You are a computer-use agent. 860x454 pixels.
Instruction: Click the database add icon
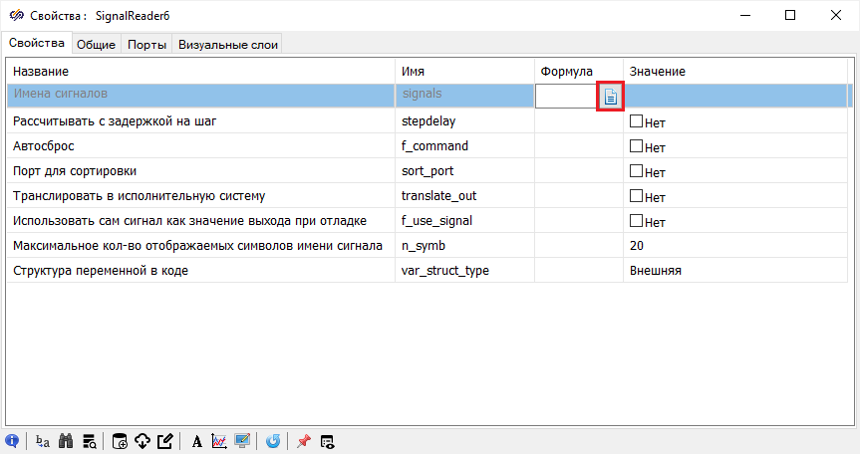tap(120, 441)
